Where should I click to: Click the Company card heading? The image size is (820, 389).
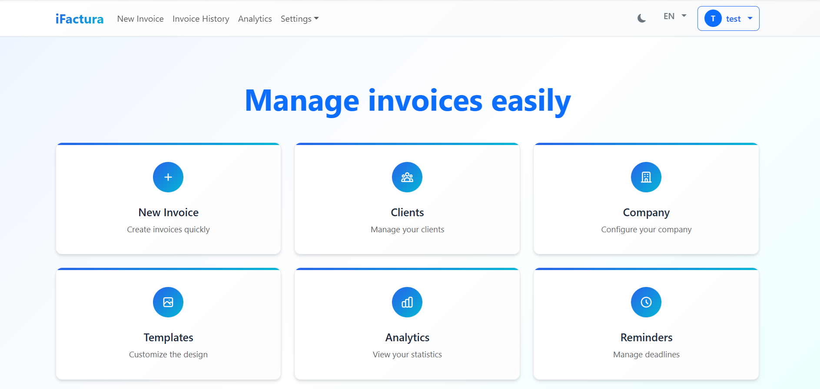click(646, 212)
